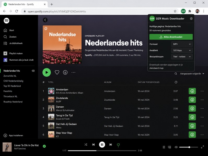This screenshot has height=156, width=208.
Task: Open the queue list icon
Action: coord(164,147)
